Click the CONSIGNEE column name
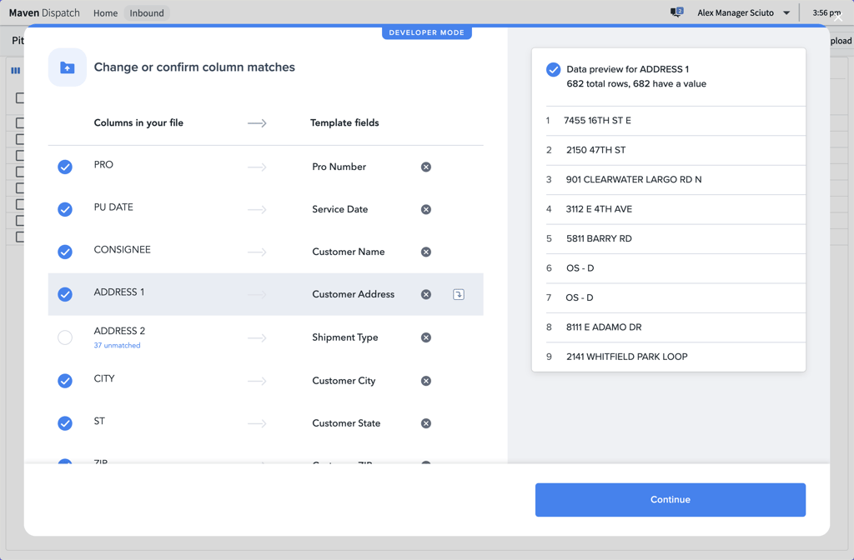 point(122,250)
